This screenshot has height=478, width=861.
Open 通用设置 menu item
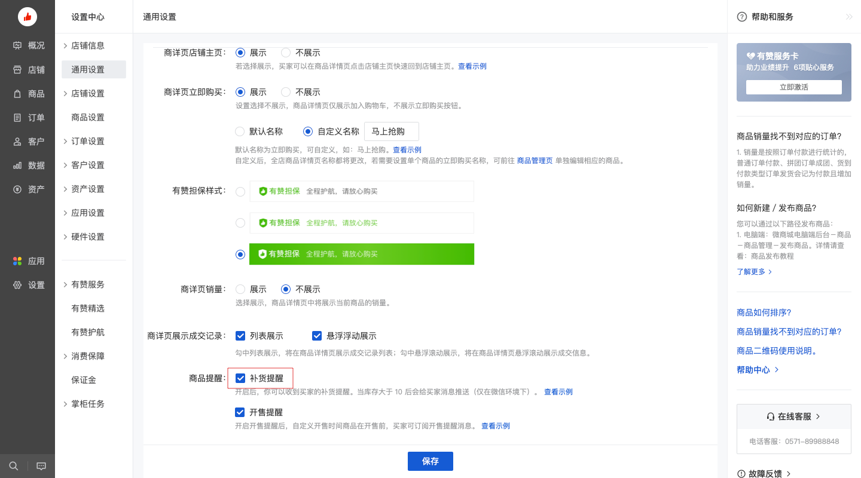(x=94, y=69)
